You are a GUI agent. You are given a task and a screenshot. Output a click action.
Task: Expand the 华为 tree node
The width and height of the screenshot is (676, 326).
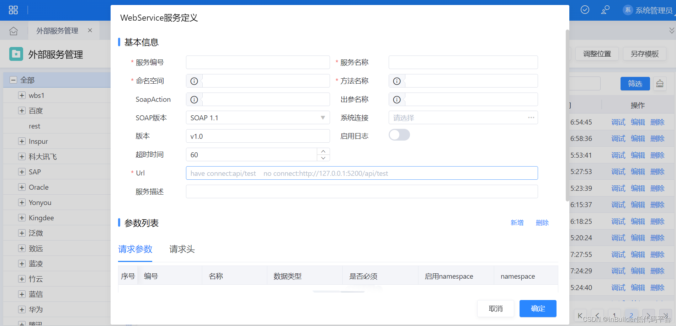pyautogui.click(x=22, y=310)
